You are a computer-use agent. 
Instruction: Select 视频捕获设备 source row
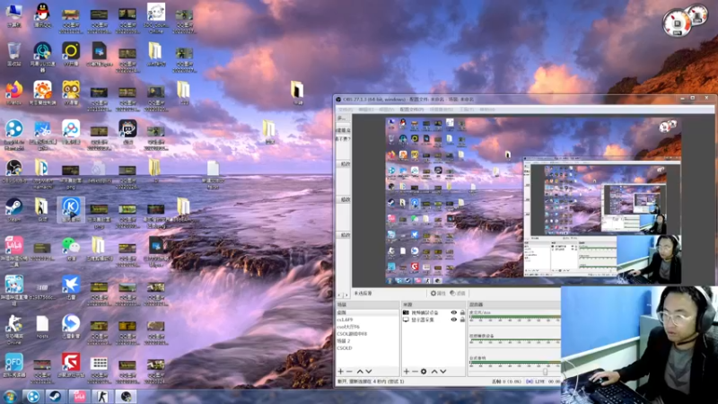tap(433, 312)
